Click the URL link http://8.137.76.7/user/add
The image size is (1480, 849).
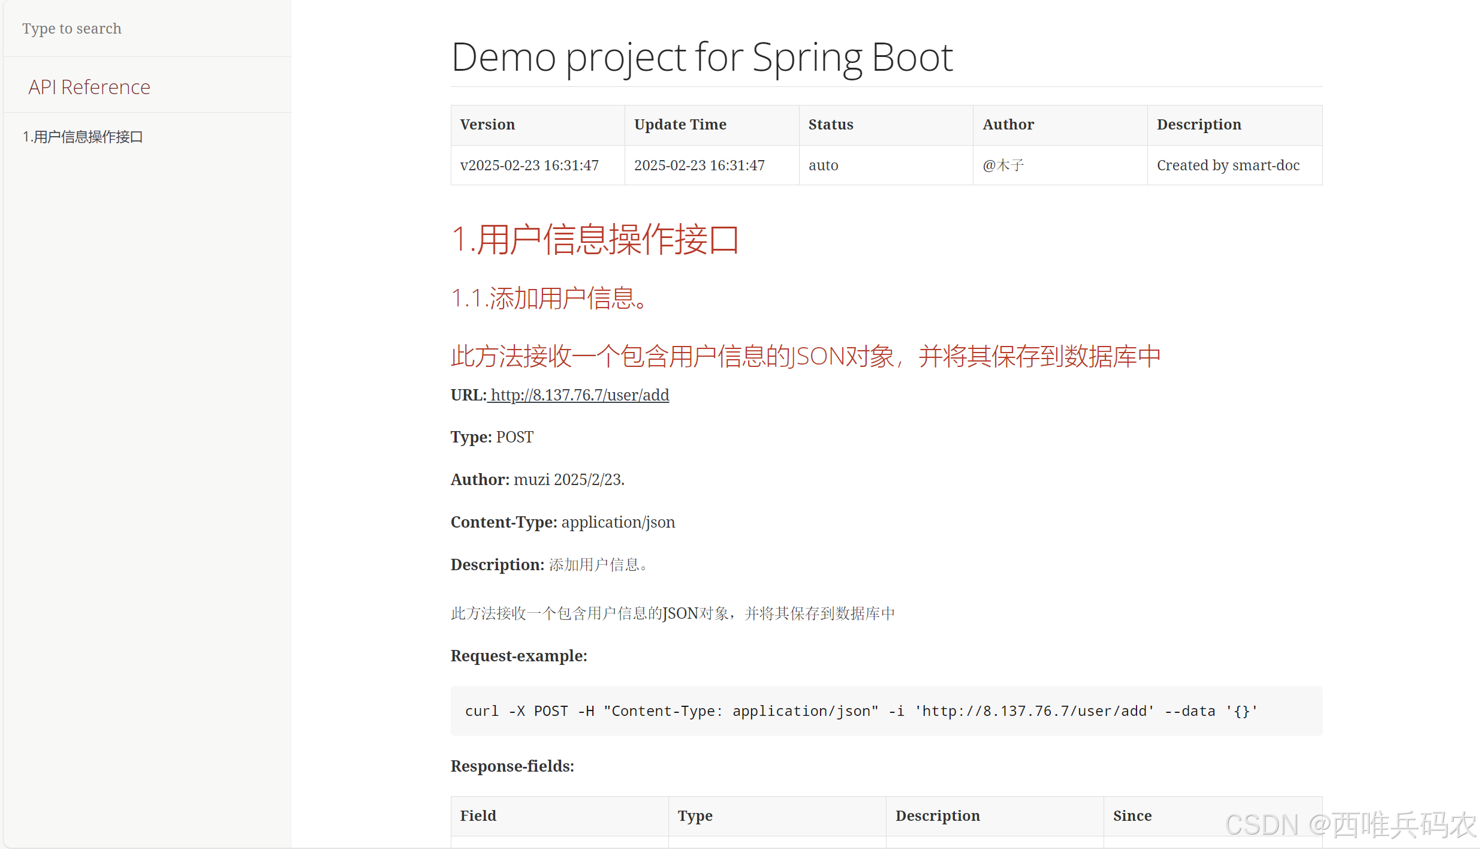point(578,395)
